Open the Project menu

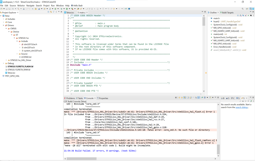click(x=46, y=5)
